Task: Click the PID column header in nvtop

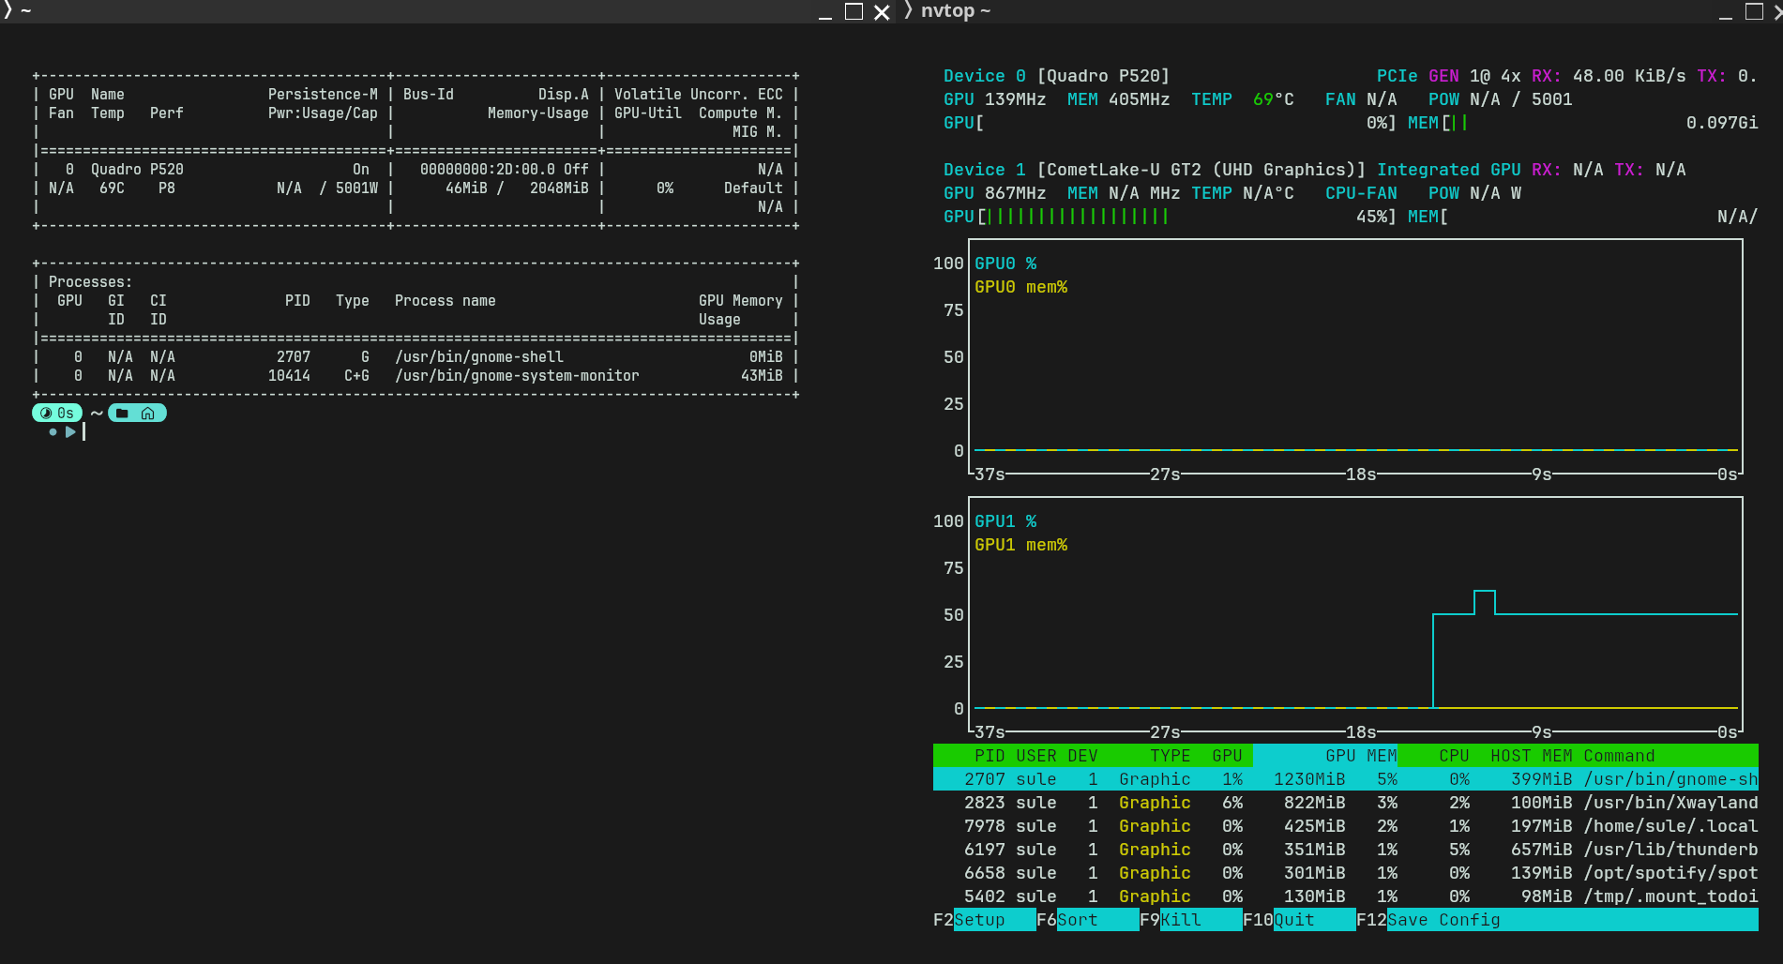Action: pos(989,756)
